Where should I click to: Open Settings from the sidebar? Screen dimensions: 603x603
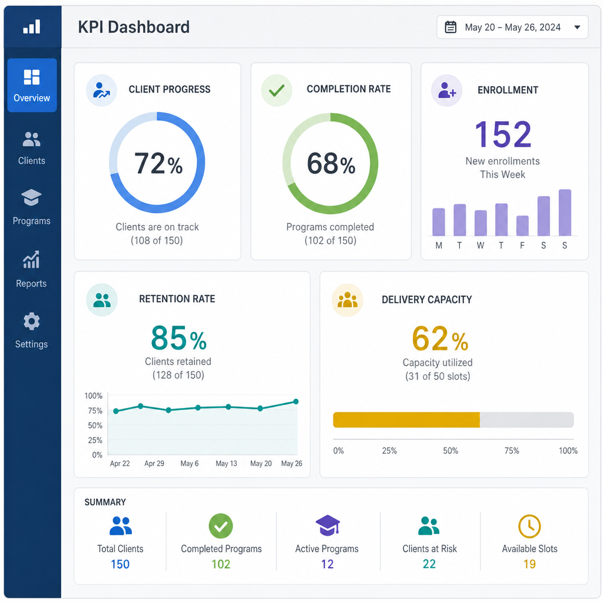[x=32, y=331]
